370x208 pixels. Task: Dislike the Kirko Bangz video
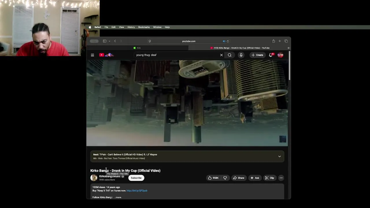click(x=225, y=178)
